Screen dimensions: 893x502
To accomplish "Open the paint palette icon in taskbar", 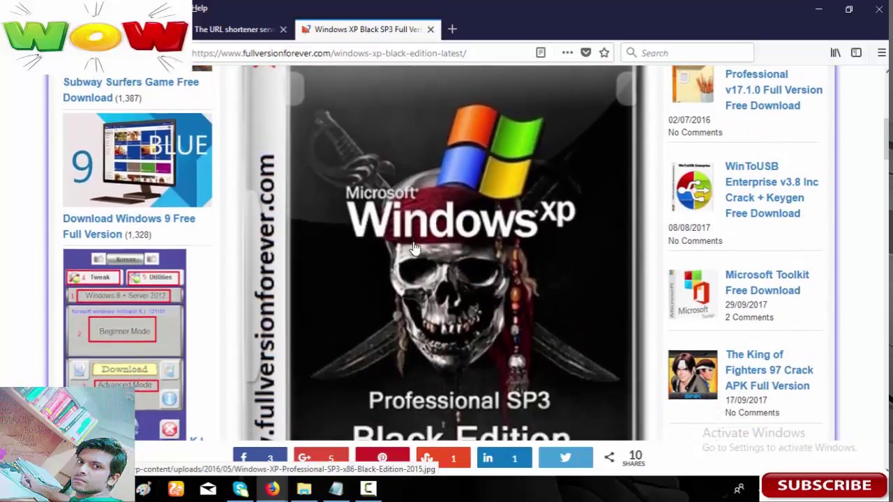I will [144, 489].
